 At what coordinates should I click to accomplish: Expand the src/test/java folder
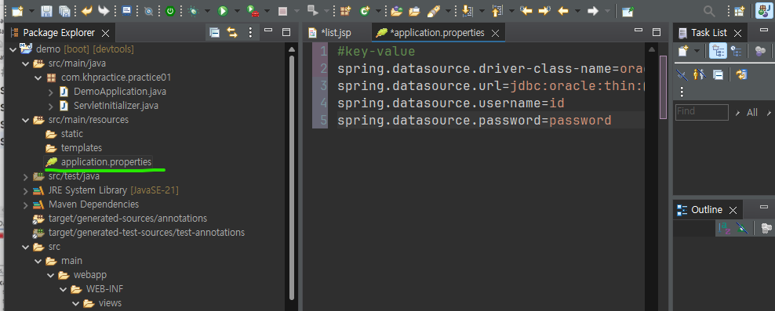(x=26, y=176)
